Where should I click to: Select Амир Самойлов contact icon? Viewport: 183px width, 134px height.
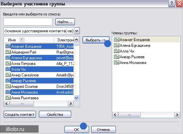coord(8,75)
